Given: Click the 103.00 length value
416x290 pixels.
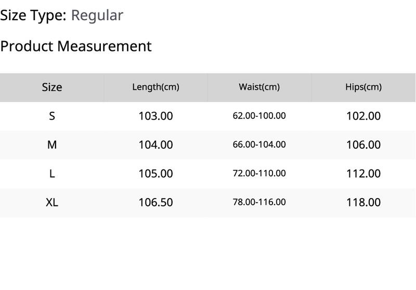Looking at the screenshot, I should click(x=155, y=116).
